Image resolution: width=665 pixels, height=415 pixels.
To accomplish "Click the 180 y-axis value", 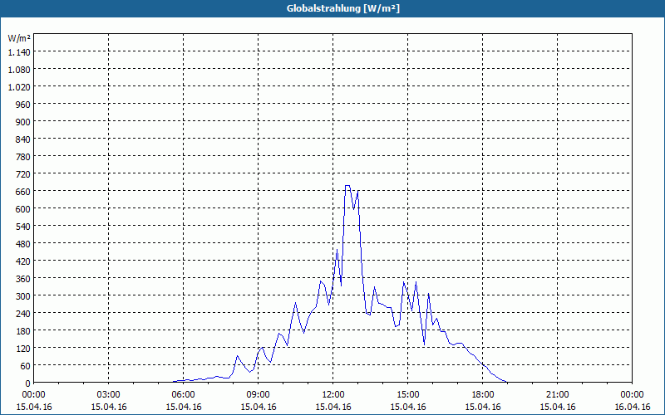I will pyautogui.click(x=23, y=330).
